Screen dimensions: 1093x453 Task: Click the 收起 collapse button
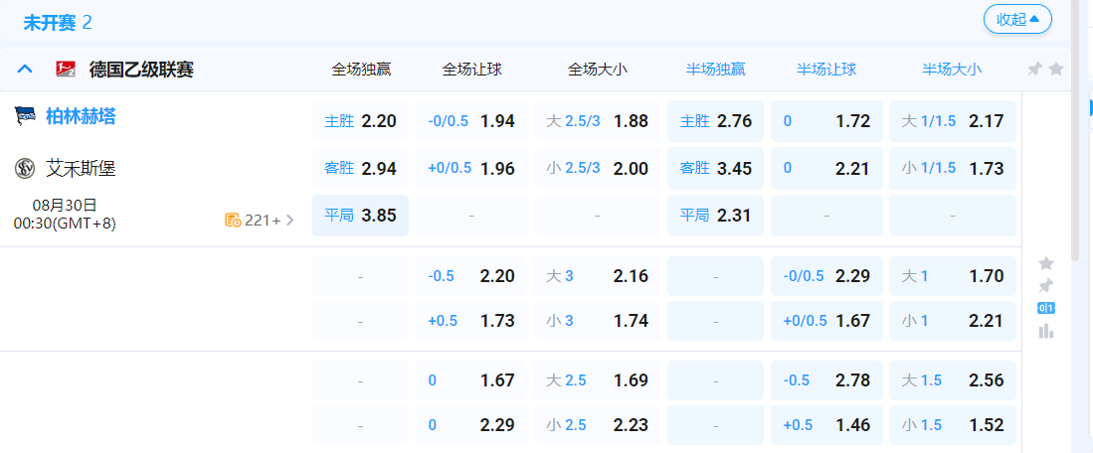pos(1016,19)
